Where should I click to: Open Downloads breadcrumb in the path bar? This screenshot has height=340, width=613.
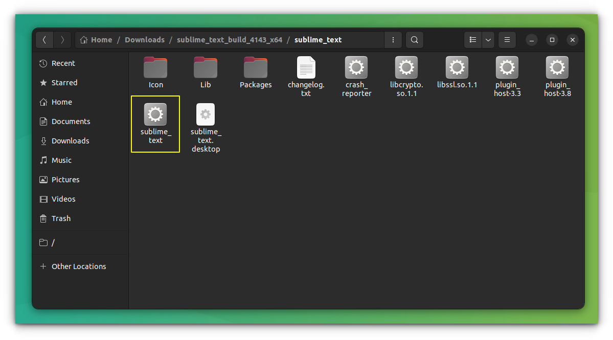[x=145, y=40]
